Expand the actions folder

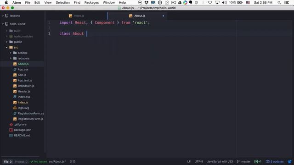click(x=11, y=53)
